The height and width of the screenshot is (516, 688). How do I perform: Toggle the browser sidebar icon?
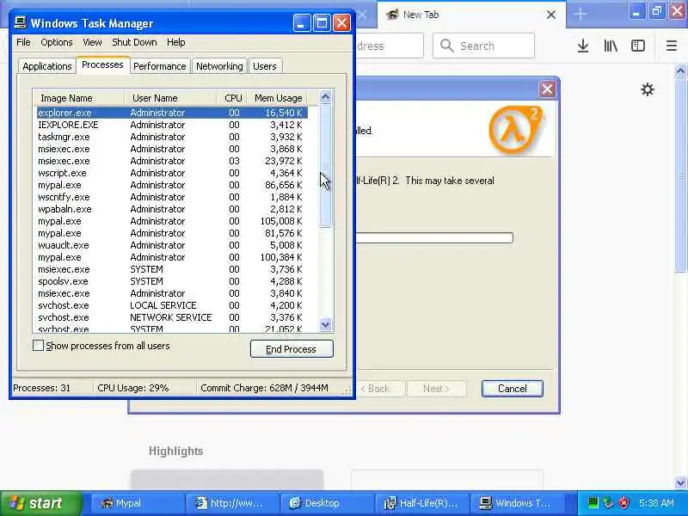click(638, 46)
